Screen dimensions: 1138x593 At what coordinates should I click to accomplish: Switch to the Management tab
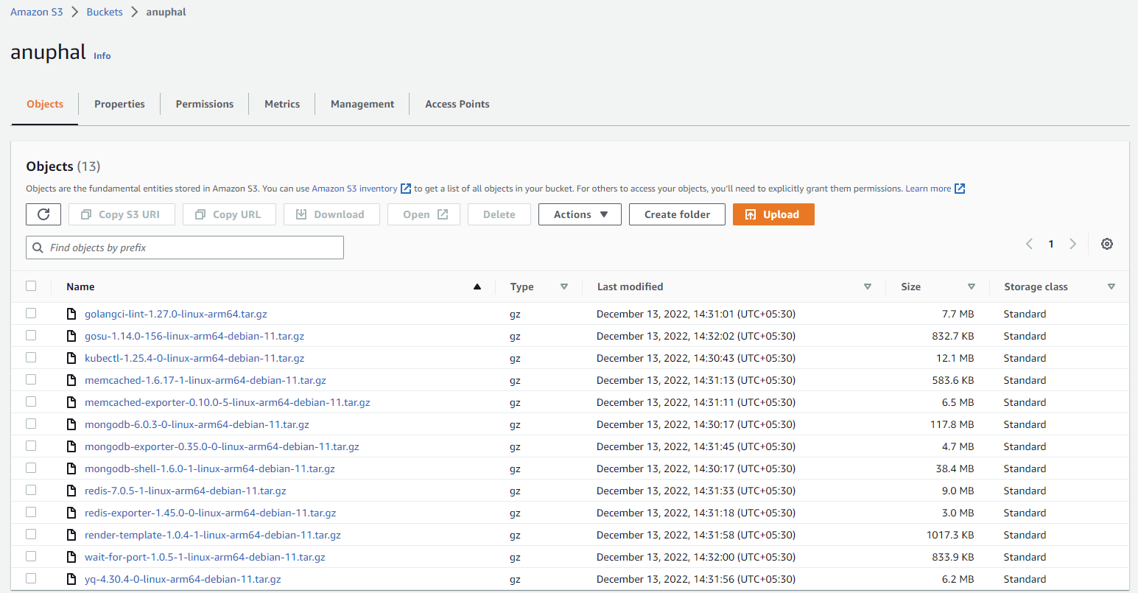[362, 104]
